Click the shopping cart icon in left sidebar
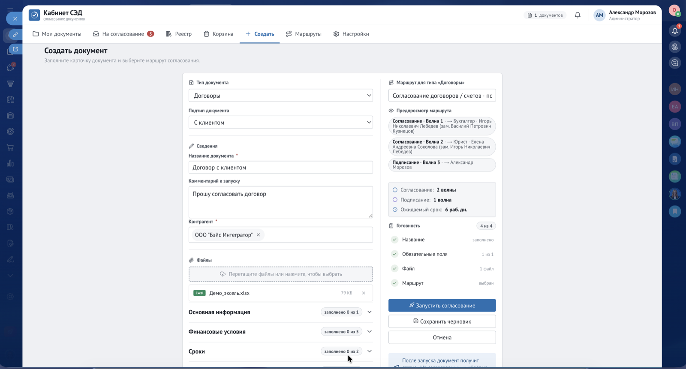This screenshot has width=686, height=369. pos(10,147)
